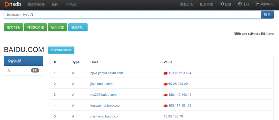Click the China flag beside 119.75.219.104

166,73
